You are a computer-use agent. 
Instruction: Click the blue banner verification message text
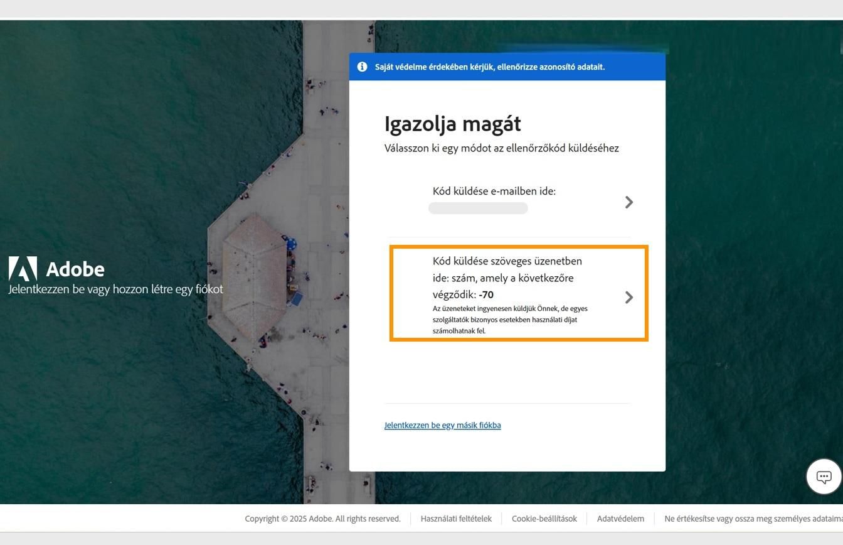489,67
